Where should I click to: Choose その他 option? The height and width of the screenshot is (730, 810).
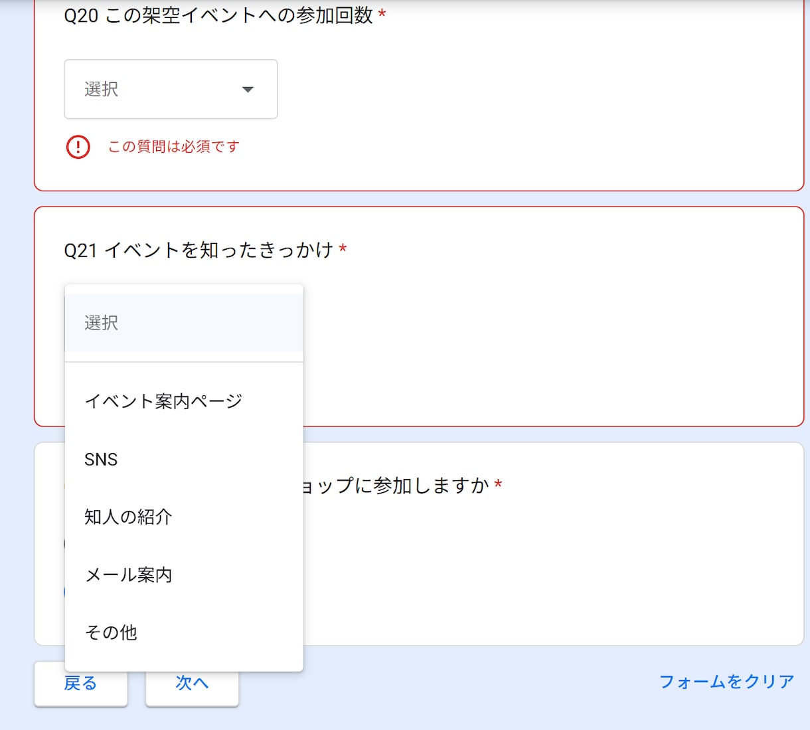184,632
